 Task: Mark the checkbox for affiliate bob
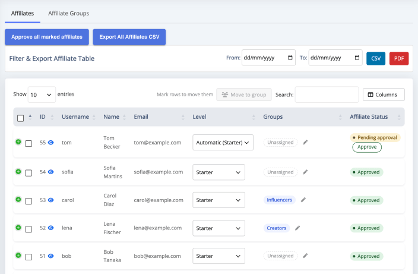28,257
